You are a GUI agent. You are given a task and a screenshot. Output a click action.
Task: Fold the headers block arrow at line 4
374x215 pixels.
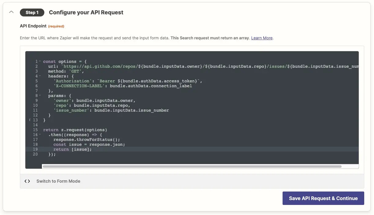tap(40, 76)
